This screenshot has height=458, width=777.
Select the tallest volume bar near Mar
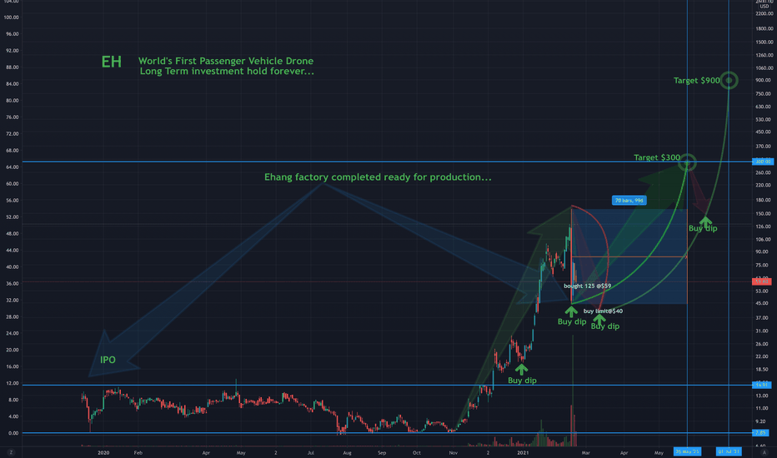coord(573,391)
